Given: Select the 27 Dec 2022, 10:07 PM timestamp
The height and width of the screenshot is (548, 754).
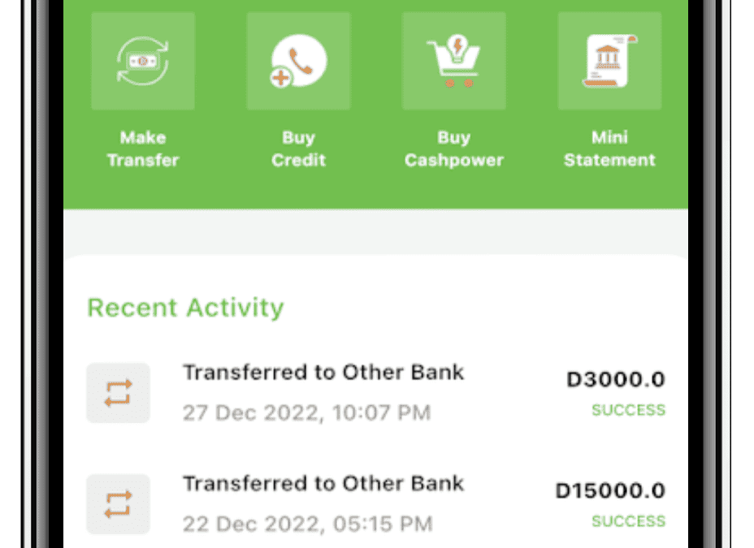Looking at the screenshot, I should pos(306,412).
